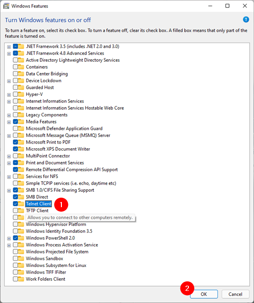The image size is (254, 303).
Task: Expand the .NET Framework 3.5 node
Action: click(9, 47)
